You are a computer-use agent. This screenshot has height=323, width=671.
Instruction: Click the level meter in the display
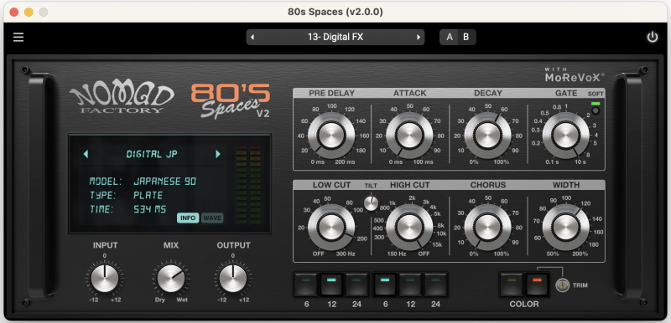(248, 184)
